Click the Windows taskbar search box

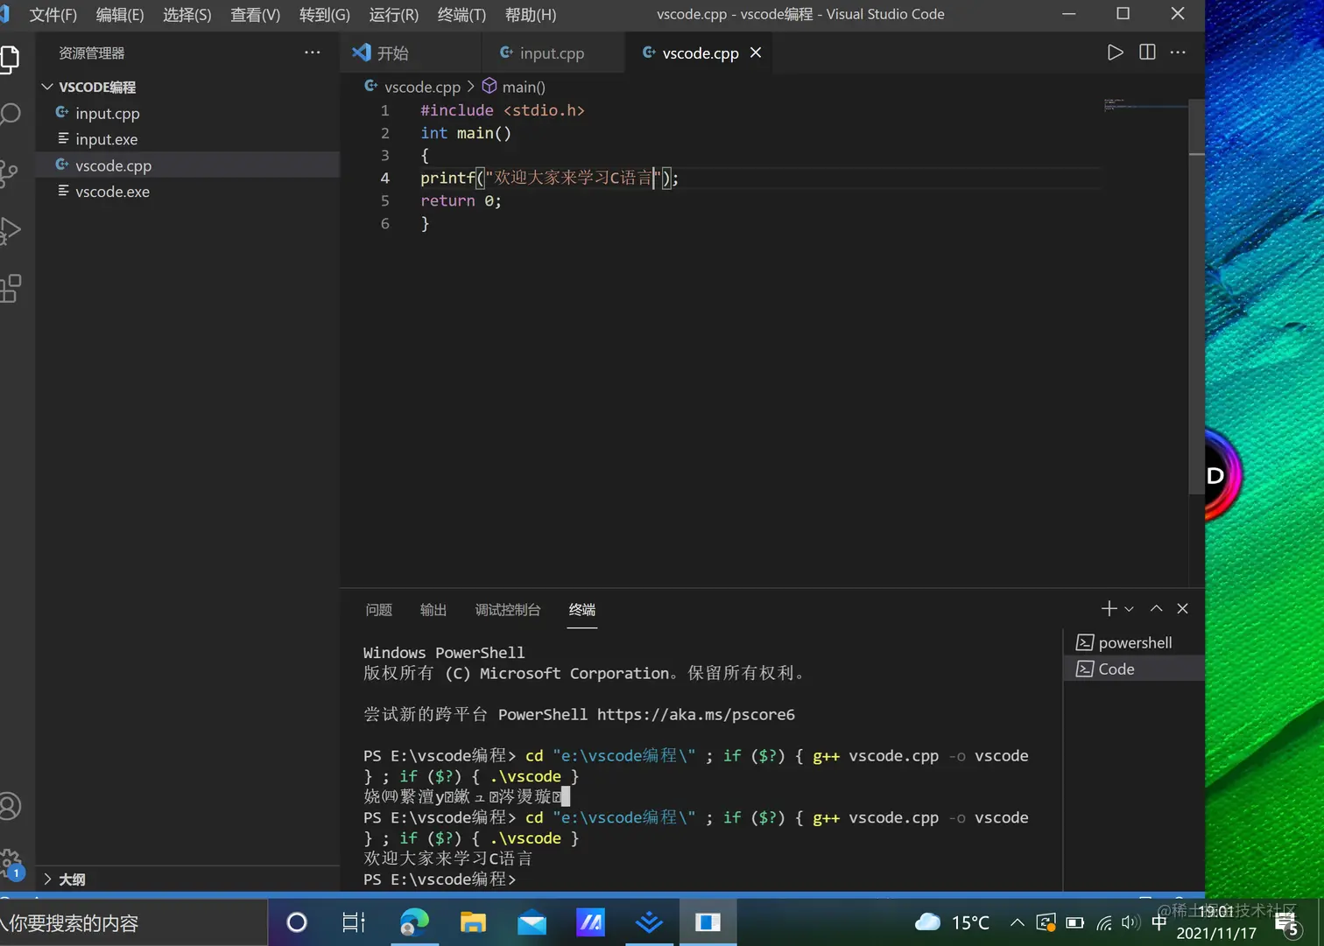133,922
